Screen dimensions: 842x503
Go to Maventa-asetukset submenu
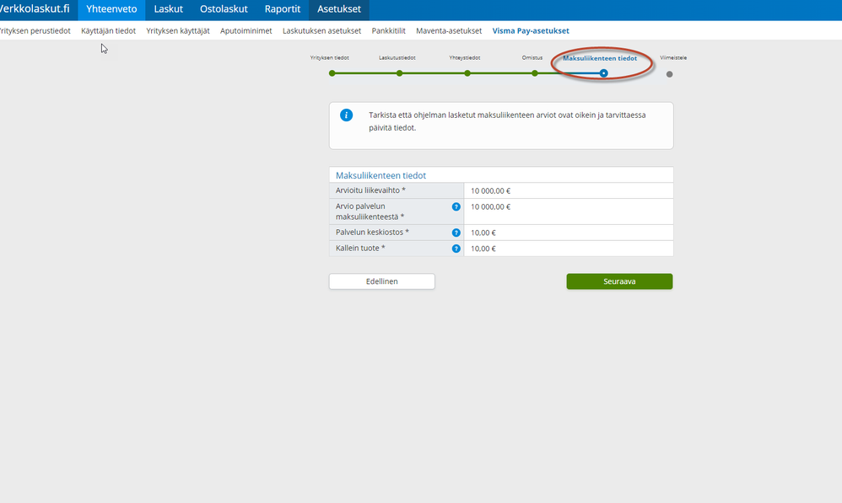pyautogui.click(x=449, y=31)
